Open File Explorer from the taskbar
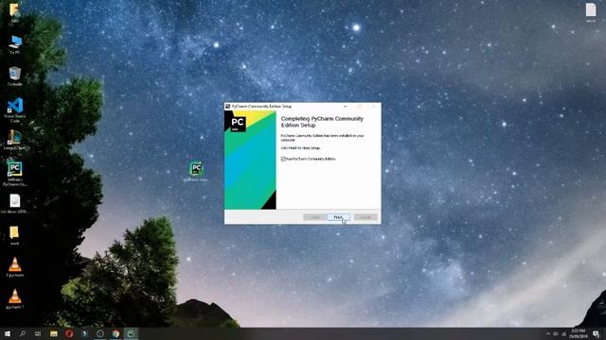The image size is (606, 340). tap(54, 333)
